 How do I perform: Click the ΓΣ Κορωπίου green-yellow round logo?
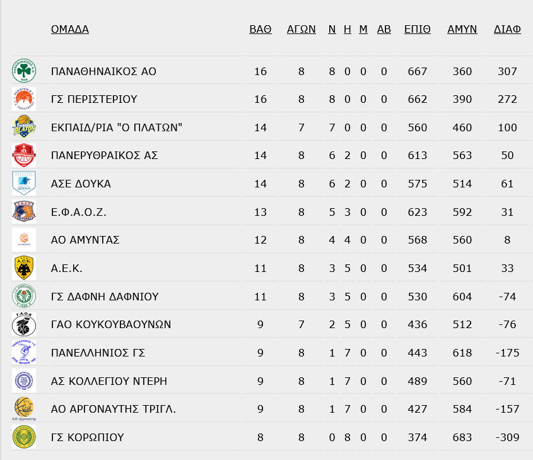(24, 437)
